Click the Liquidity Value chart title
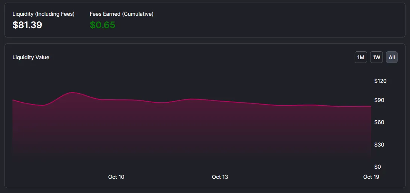The width and height of the screenshot is (410, 193). [x=31, y=57]
